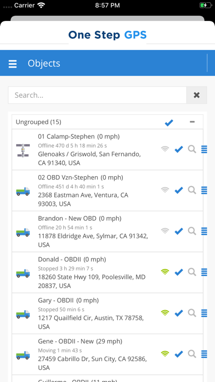
Task: Click the magnifier icon for Donald - OBDII
Action: click(192, 272)
